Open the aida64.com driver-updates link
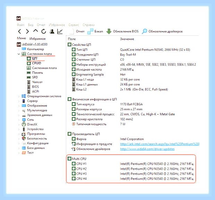This screenshot has width=215, height=200. tap(147, 149)
